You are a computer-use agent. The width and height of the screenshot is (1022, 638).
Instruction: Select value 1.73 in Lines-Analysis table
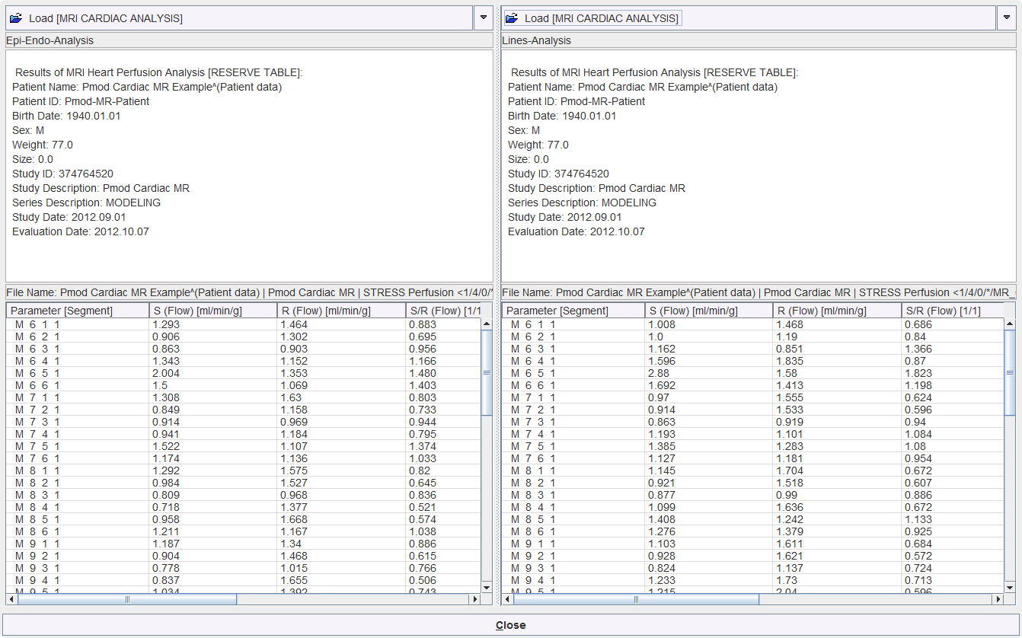787,580
